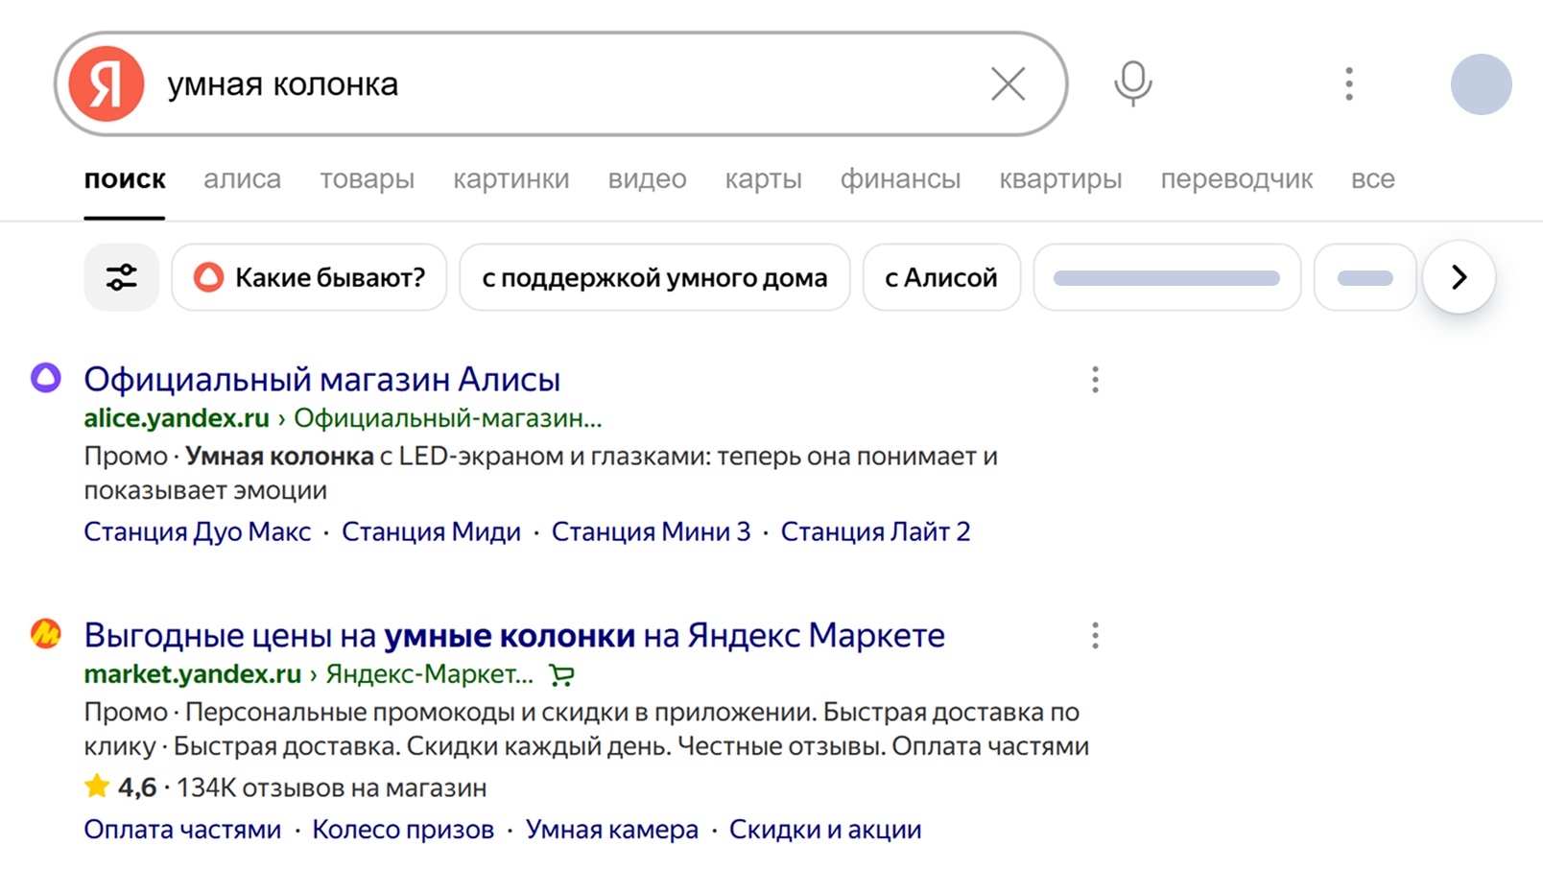
Task: Click the star icon next to the 4,6 rating
Action: tap(95, 787)
